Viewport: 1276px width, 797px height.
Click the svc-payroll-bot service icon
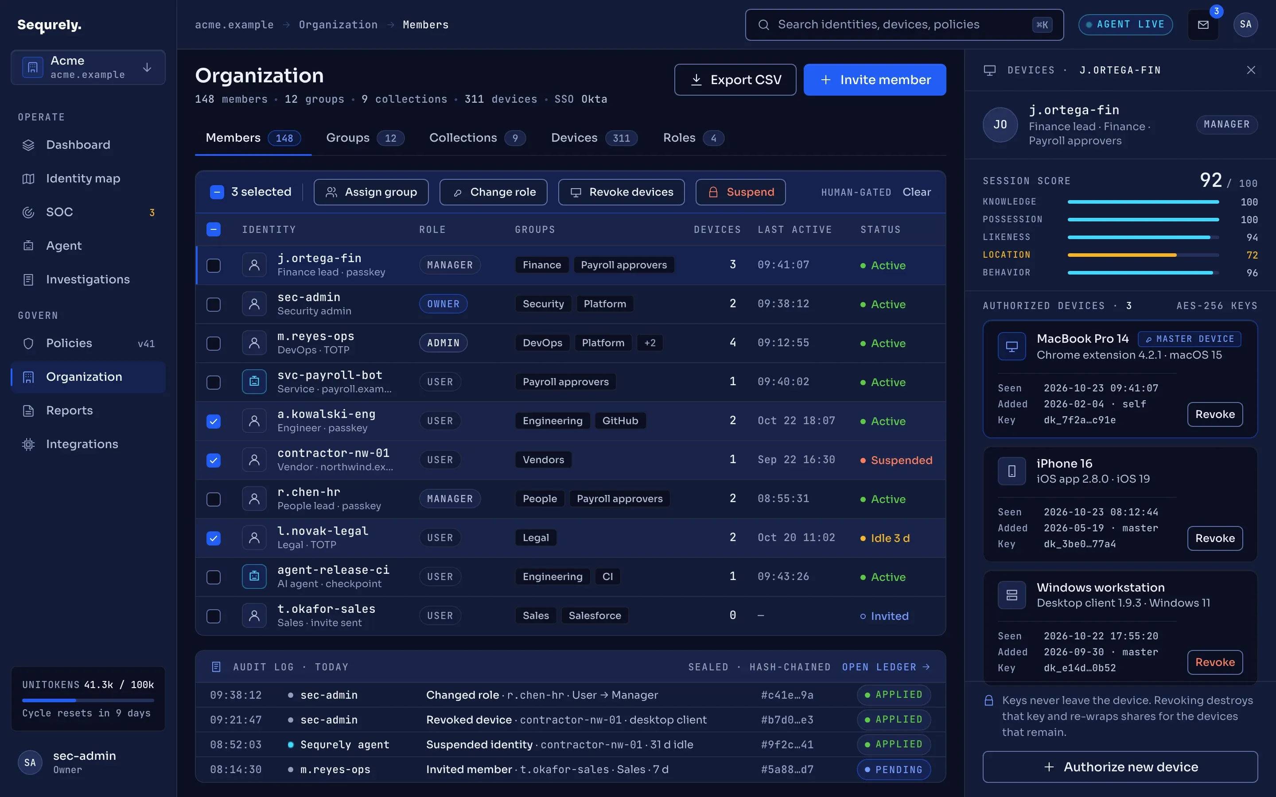254,382
